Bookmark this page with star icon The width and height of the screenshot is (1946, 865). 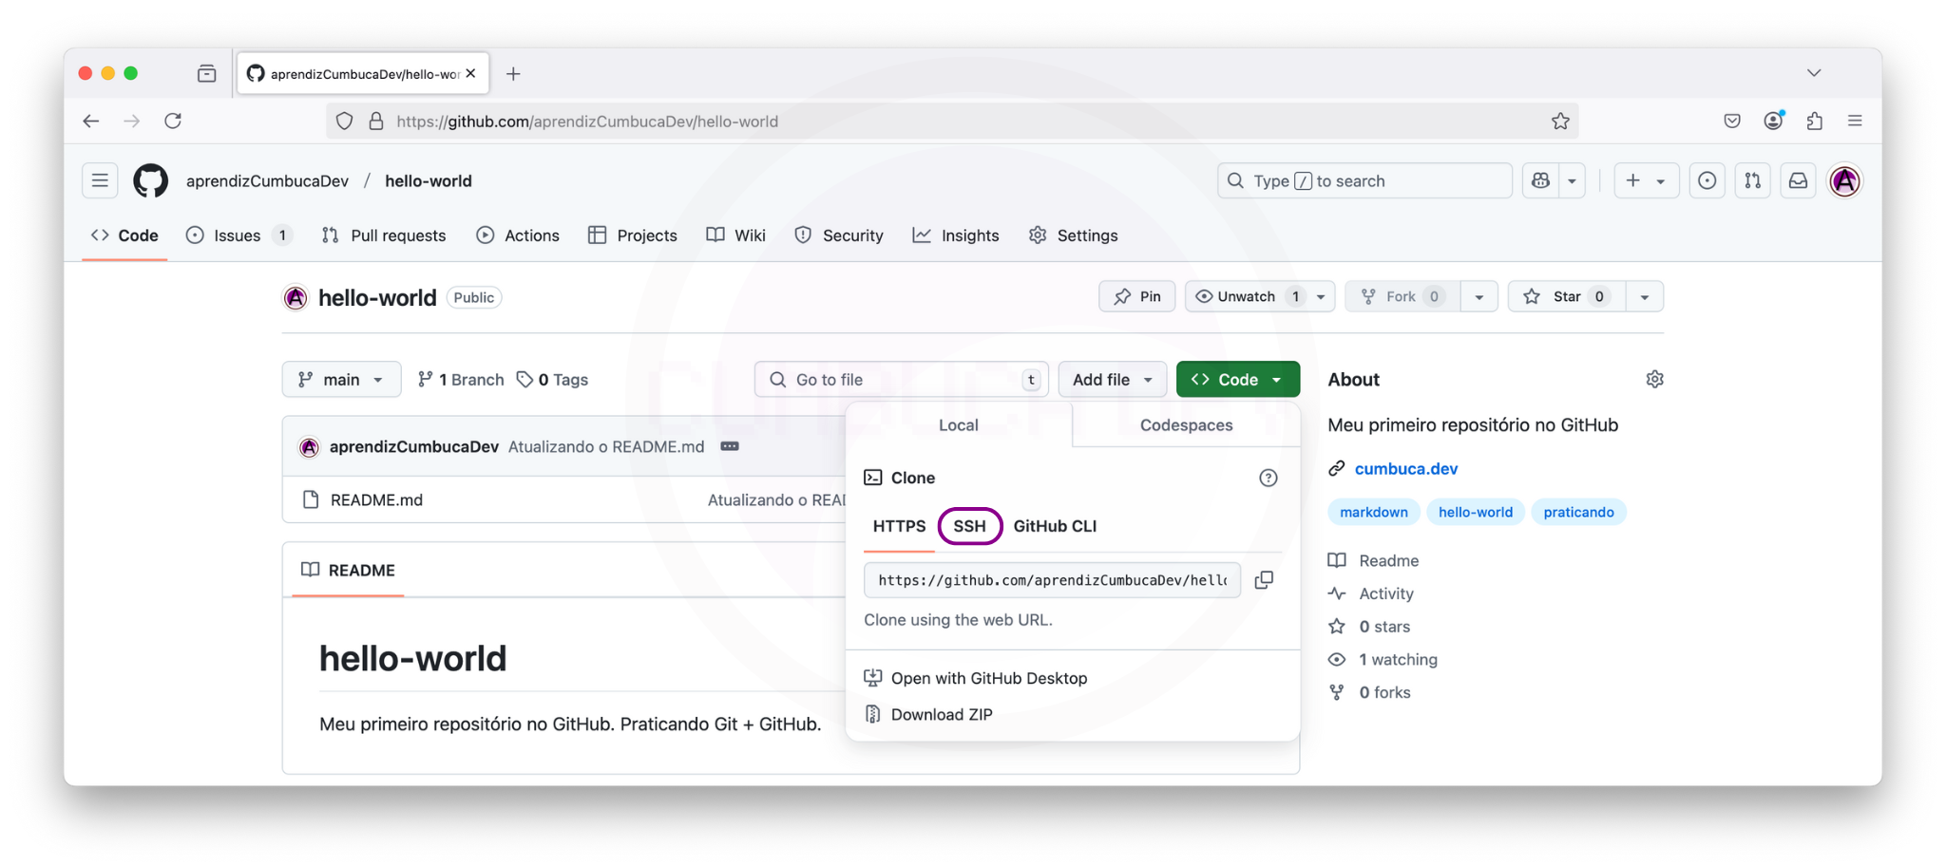point(1560,121)
